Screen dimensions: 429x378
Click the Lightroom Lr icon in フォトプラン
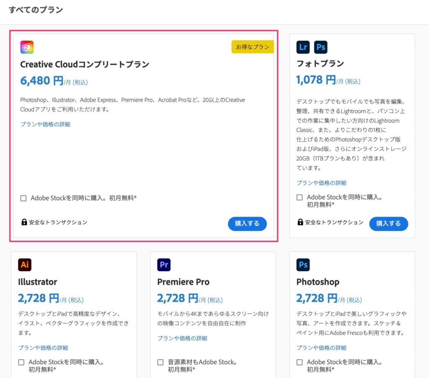click(303, 47)
